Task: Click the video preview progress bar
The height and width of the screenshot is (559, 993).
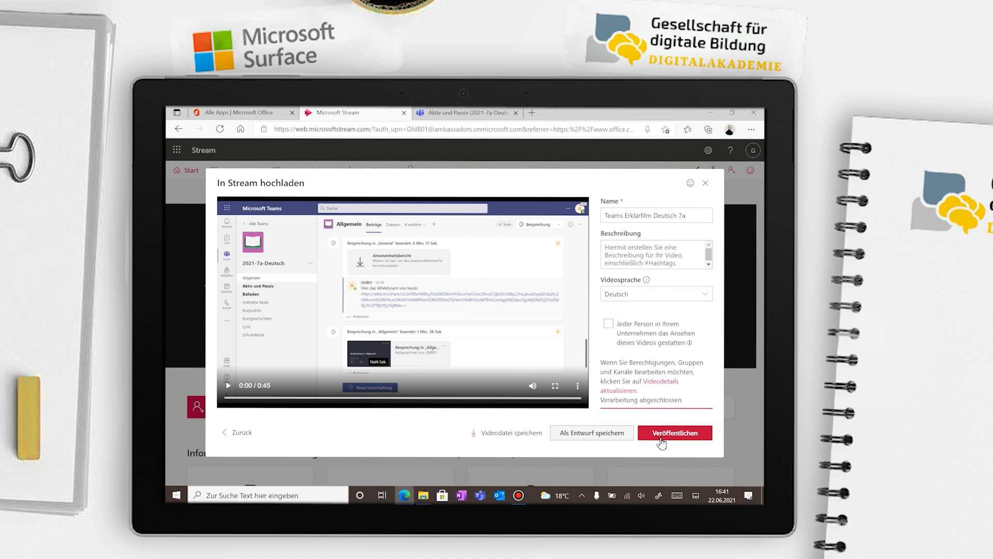Action: 402,398
